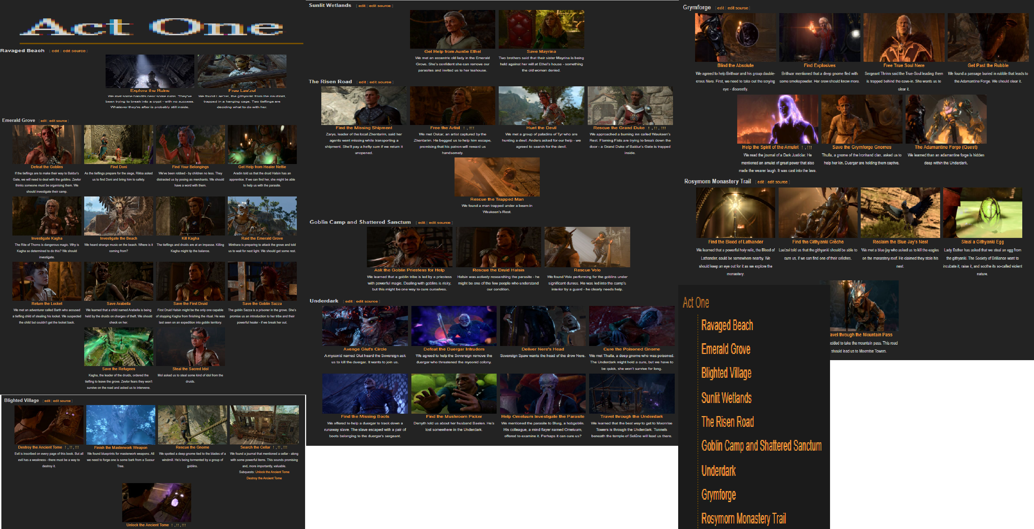The height and width of the screenshot is (529, 1034).
Task: Open "Reclaim the Blue Jay's Nest" link
Action: pos(900,242)
